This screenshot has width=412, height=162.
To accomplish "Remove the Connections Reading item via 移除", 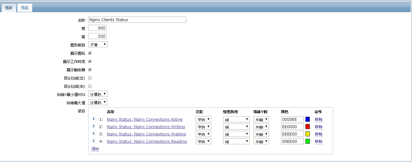I will pyautogui.click(x=319, y=141).
